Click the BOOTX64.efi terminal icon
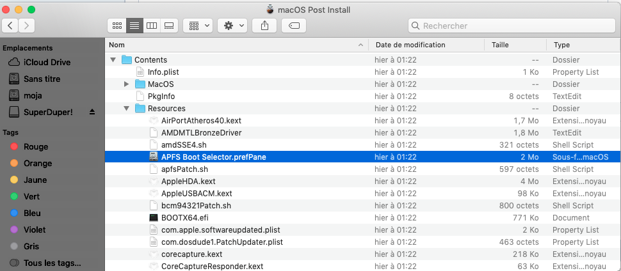 point(154,218)
